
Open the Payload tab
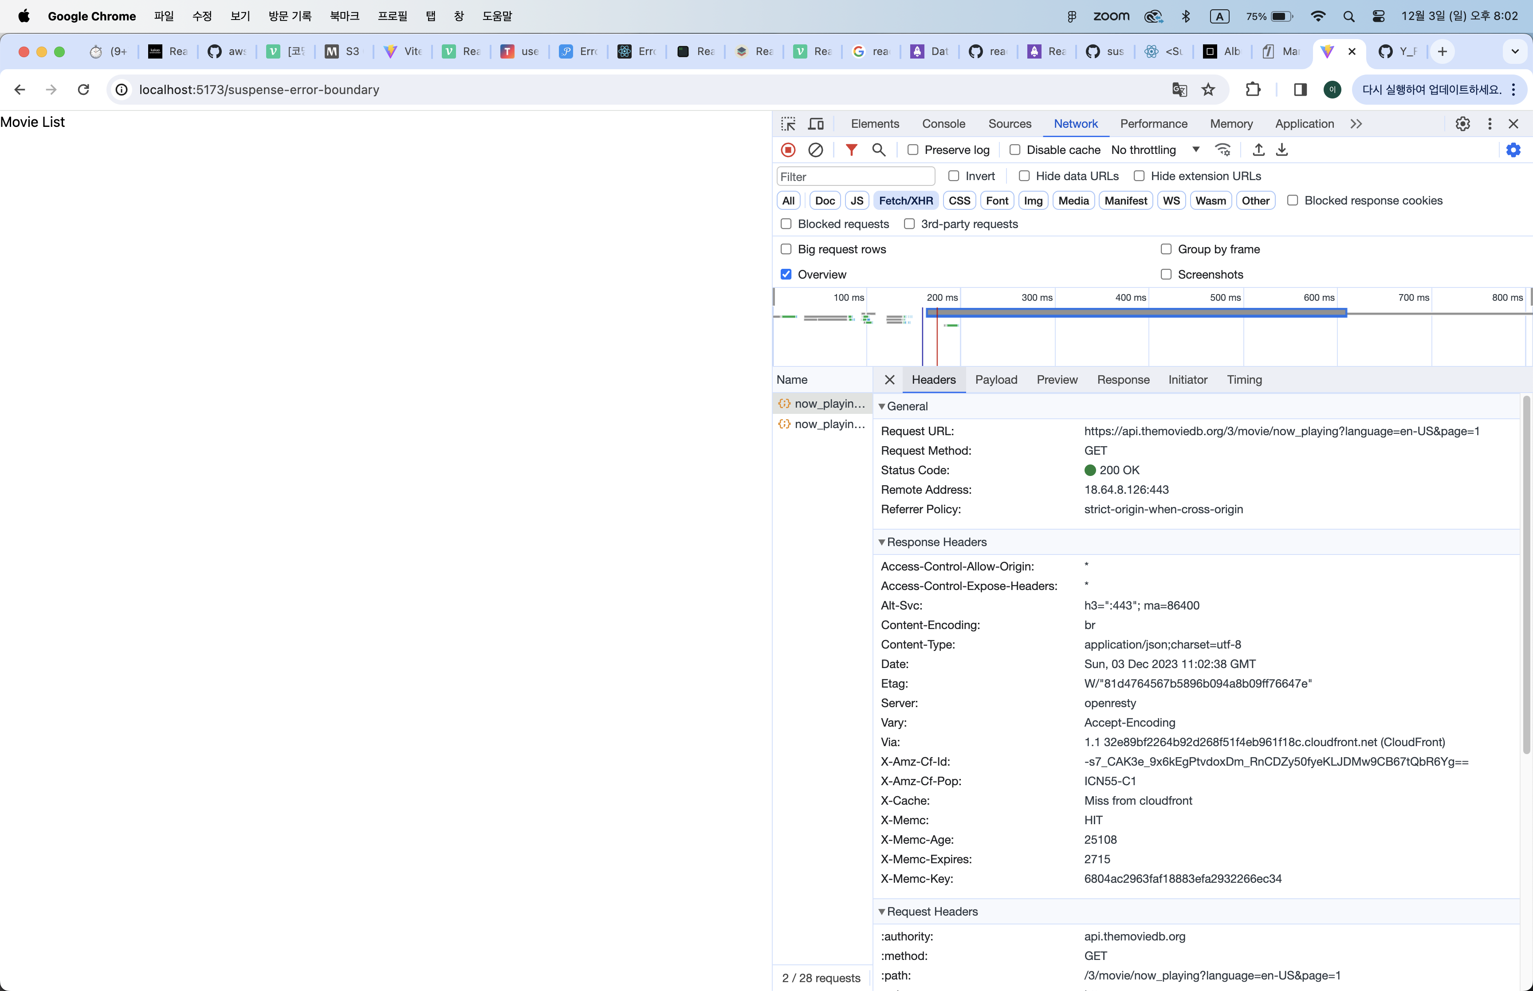(996, 380)
